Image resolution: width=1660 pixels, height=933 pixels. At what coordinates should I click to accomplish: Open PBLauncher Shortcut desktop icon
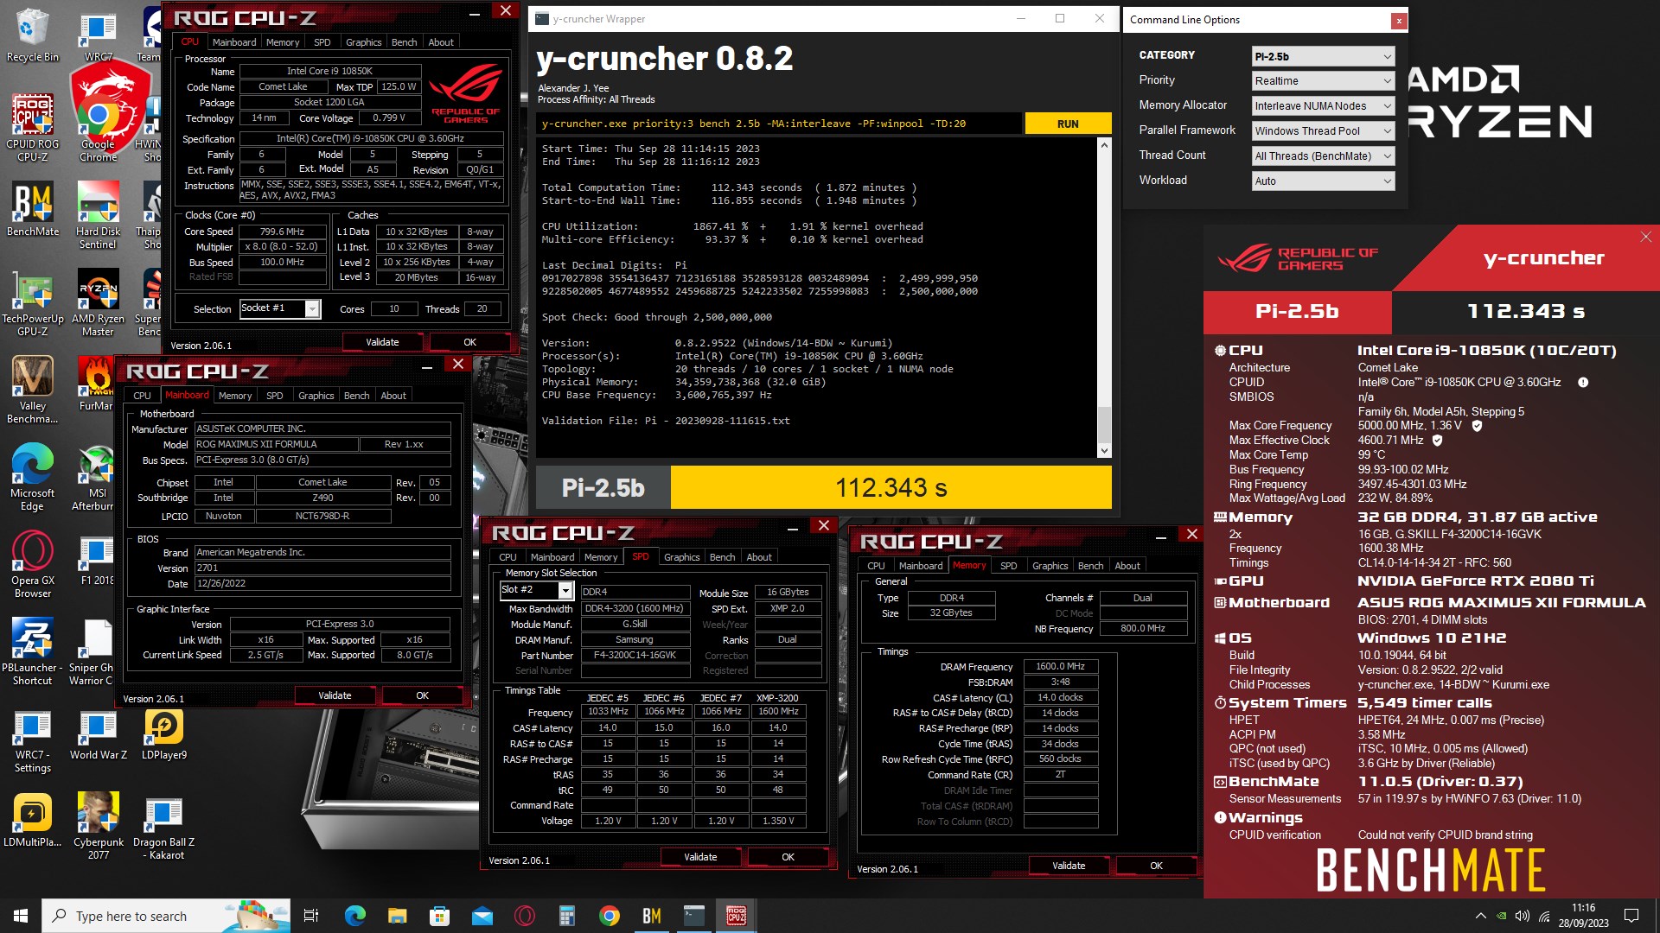click(x=32, y=652)
